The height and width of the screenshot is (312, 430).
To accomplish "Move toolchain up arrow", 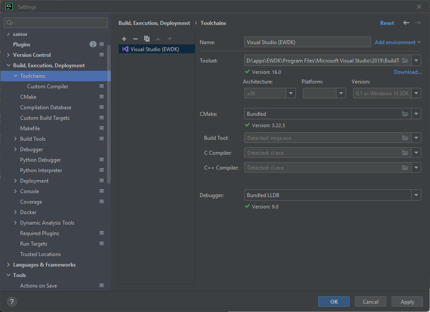I will coord(158,39).
